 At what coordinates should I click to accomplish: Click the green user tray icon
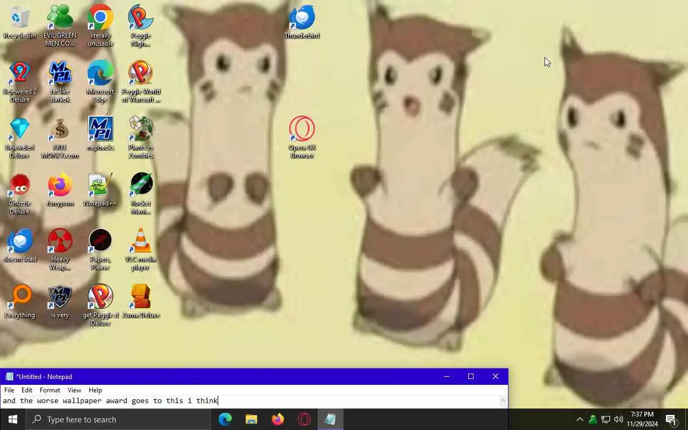coord(593,419)
